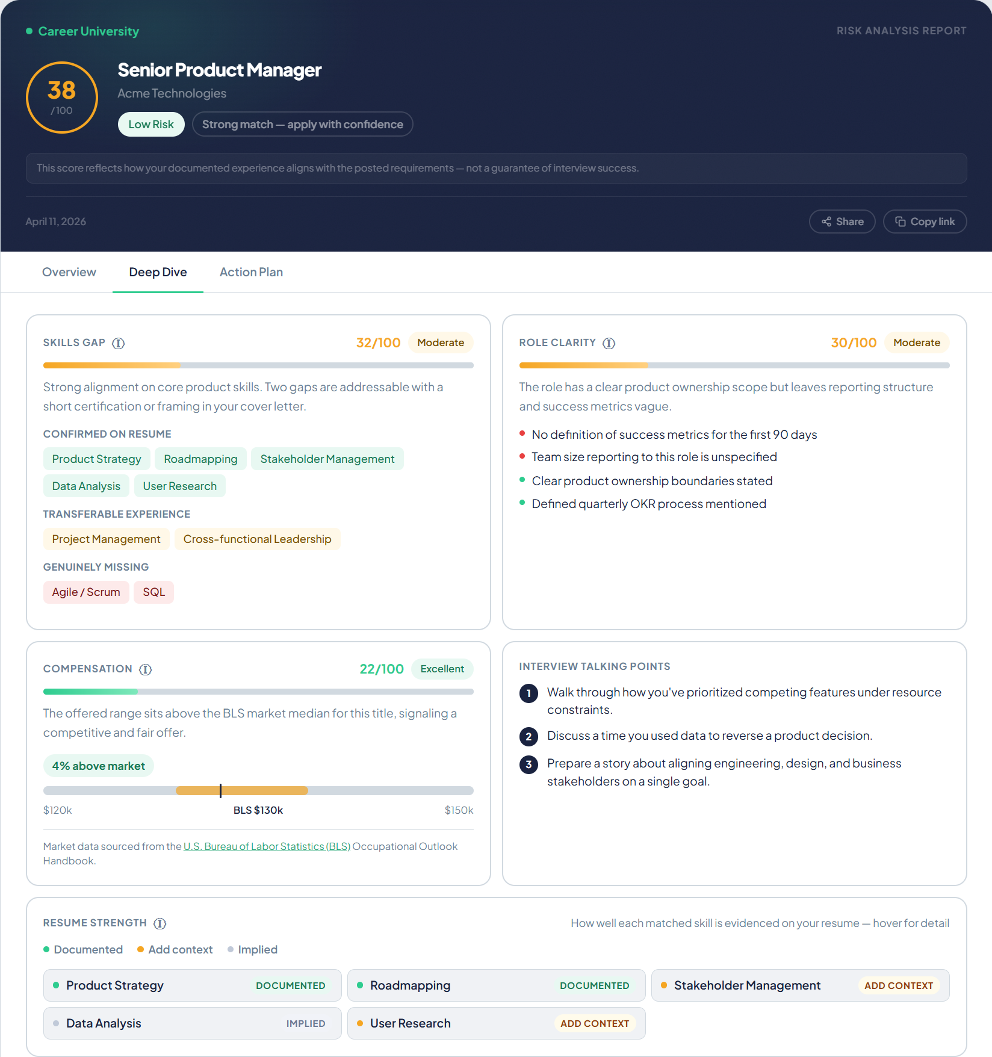Click the Share button
Screen dimensions: 992x1057
click(x=842, y=222)
